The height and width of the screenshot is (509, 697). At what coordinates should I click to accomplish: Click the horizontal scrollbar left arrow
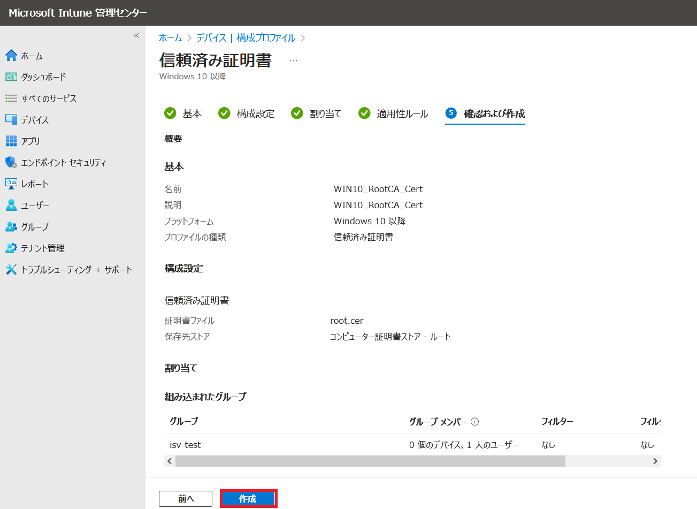(x=170, y=461)
